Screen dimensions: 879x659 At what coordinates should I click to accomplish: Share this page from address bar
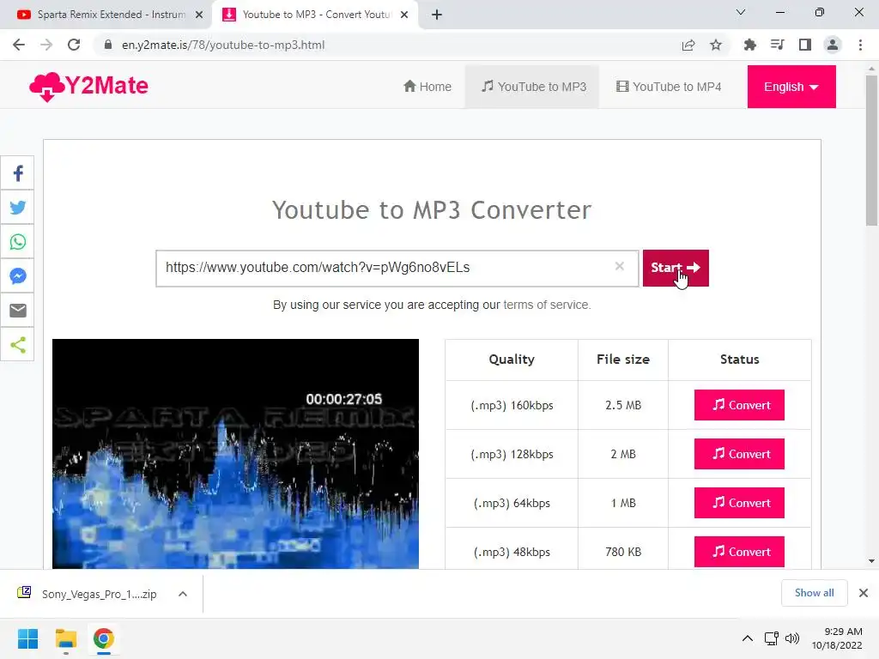coord(688,45)
